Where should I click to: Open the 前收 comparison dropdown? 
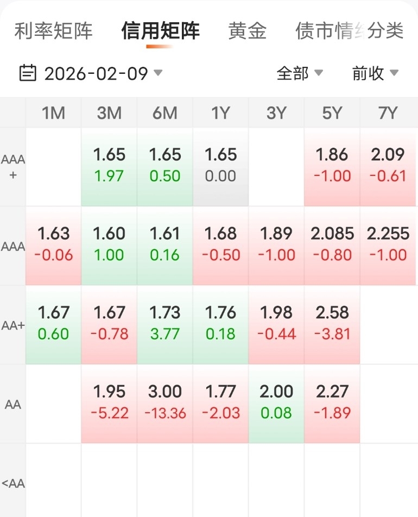tap(375, 73)
